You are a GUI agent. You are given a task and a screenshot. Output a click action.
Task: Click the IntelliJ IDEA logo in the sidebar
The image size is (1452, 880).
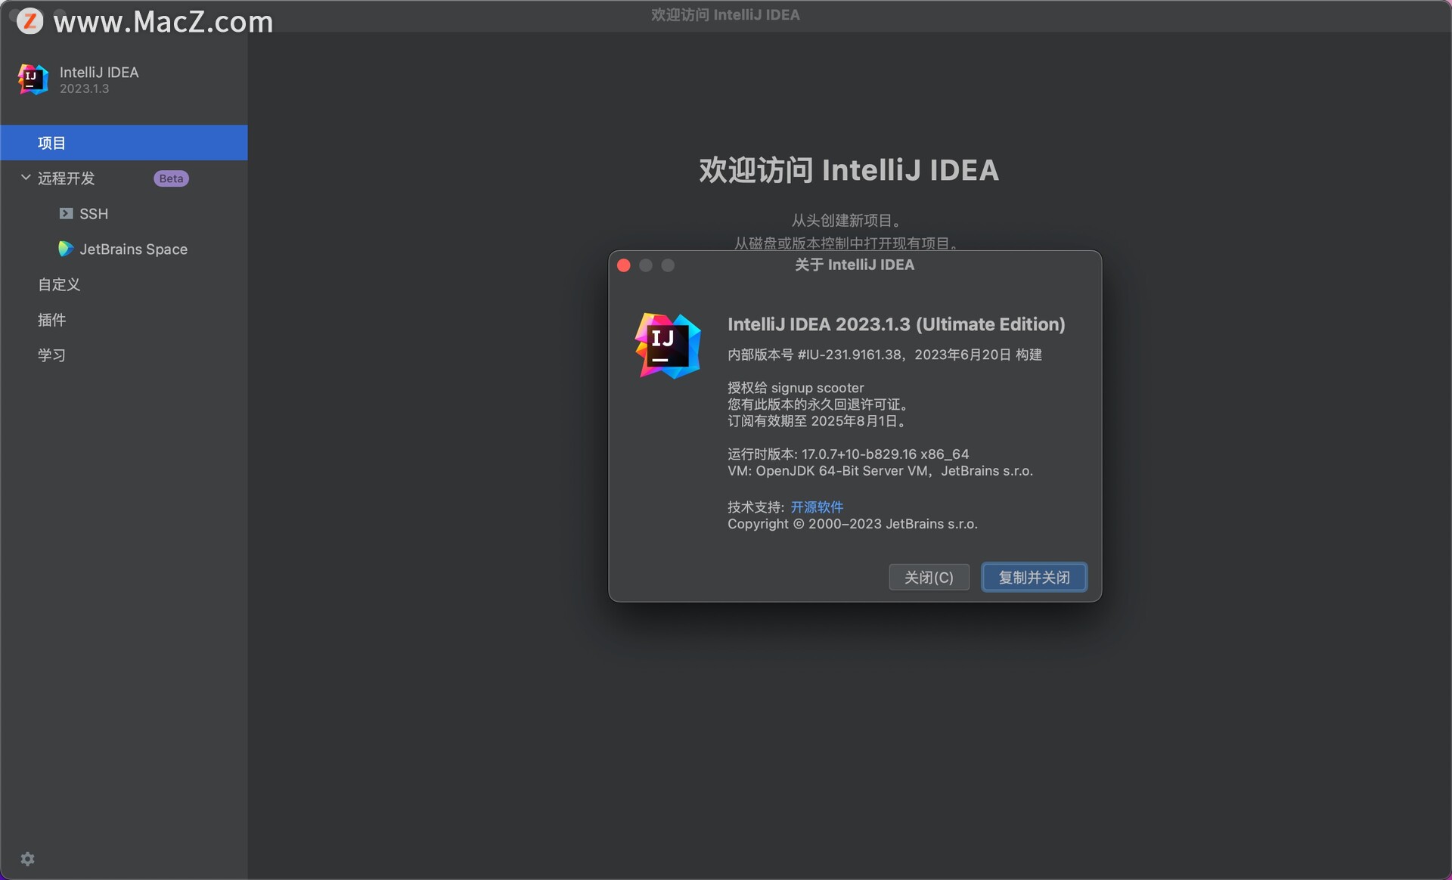coord(32,79)
